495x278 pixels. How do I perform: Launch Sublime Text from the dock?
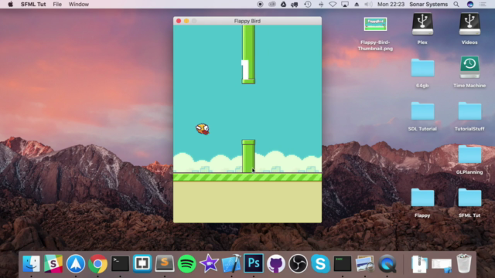click(x=165, y=263)
